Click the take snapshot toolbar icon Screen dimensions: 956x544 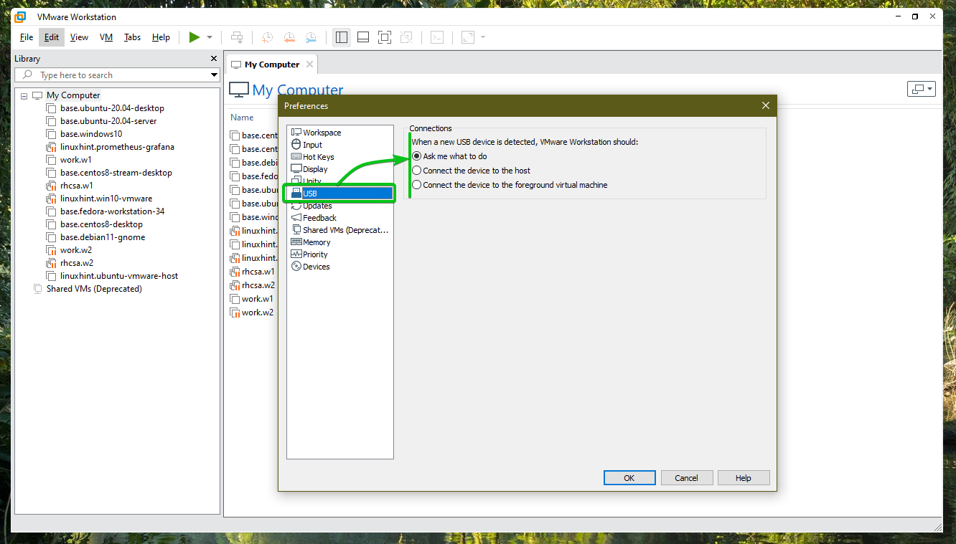[266, 37]
